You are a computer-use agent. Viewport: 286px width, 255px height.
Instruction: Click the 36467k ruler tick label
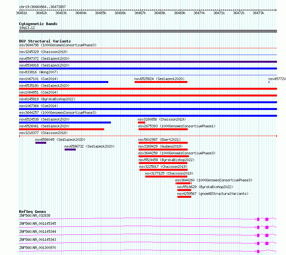click(x=140, y=13)
